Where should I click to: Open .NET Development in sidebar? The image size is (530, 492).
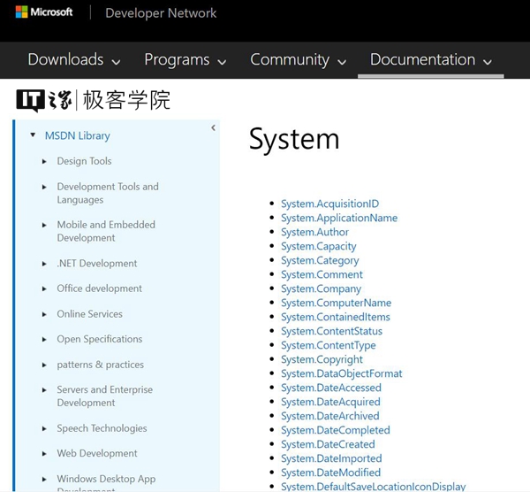[97, 264]
